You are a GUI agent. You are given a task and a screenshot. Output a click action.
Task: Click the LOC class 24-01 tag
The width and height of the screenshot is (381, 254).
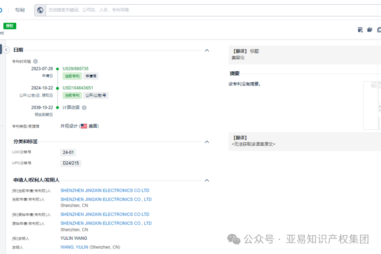(x=68, y=152)
